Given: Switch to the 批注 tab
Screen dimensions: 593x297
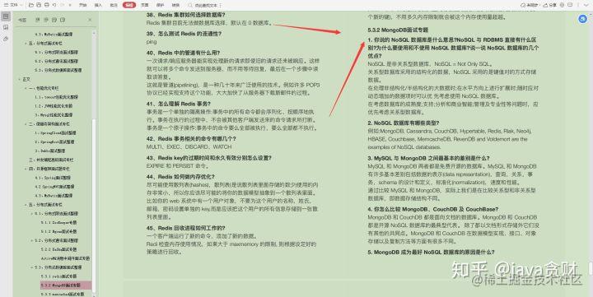Looking at the screenshot, I should point(114,5).
